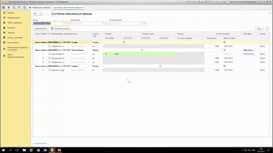Click the Сформировать button
The height and width of the screenshot is (153, 273).
point(41,28)
